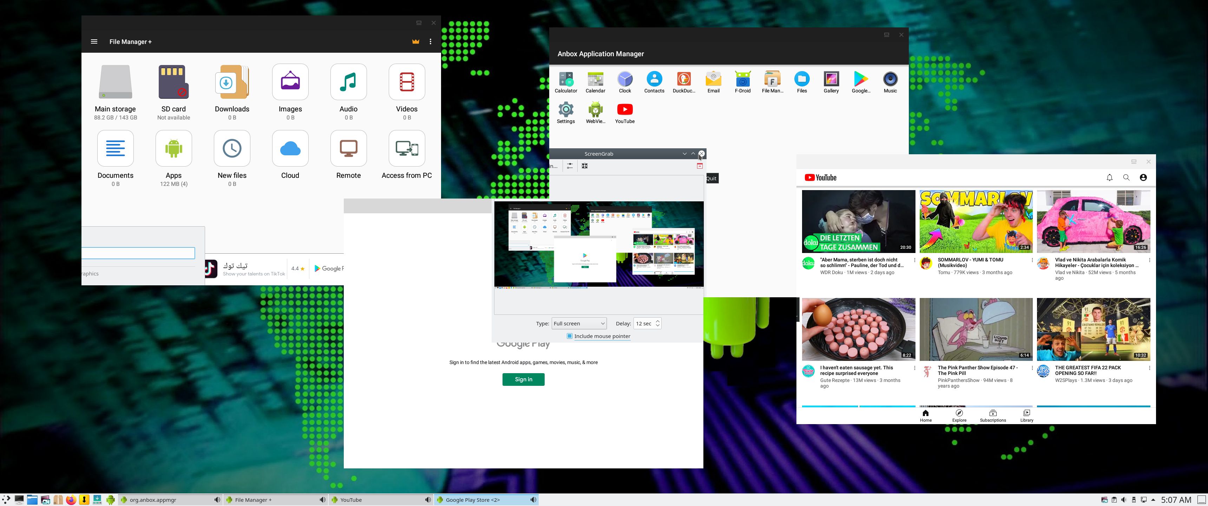Open Firefox from the taskbar
The height and width of the screenshot is (506, 1208).
tap(71, 500)
